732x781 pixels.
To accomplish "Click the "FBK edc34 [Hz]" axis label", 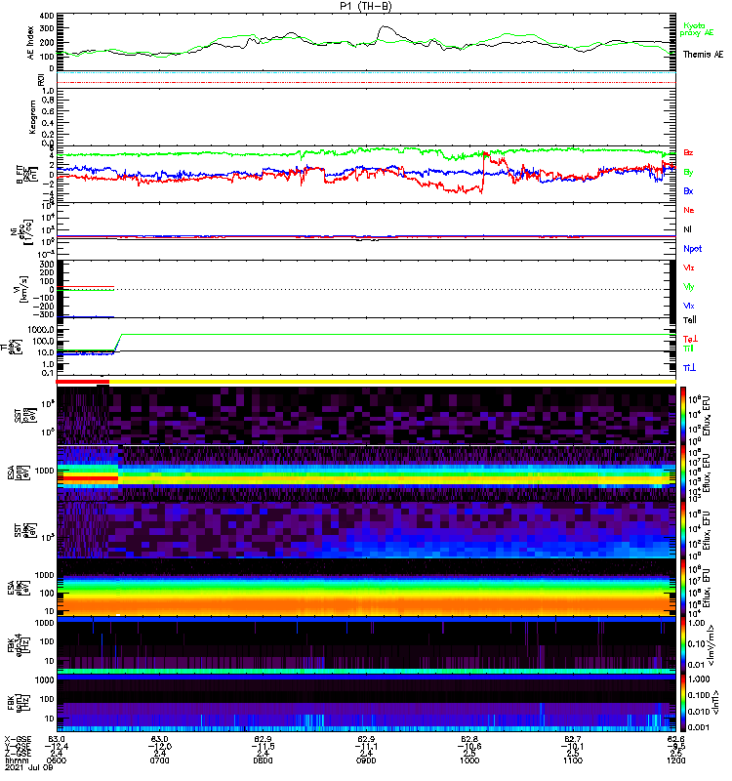I will [x=17, y=643].
